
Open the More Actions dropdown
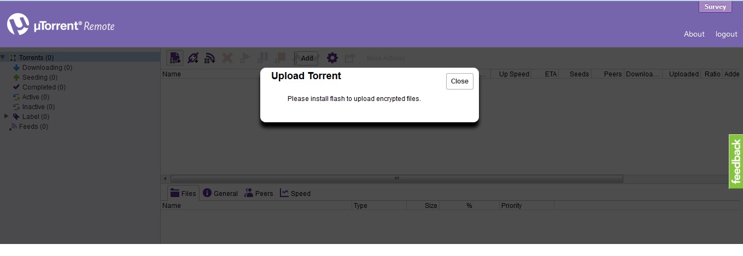click(x=385, y=58)
